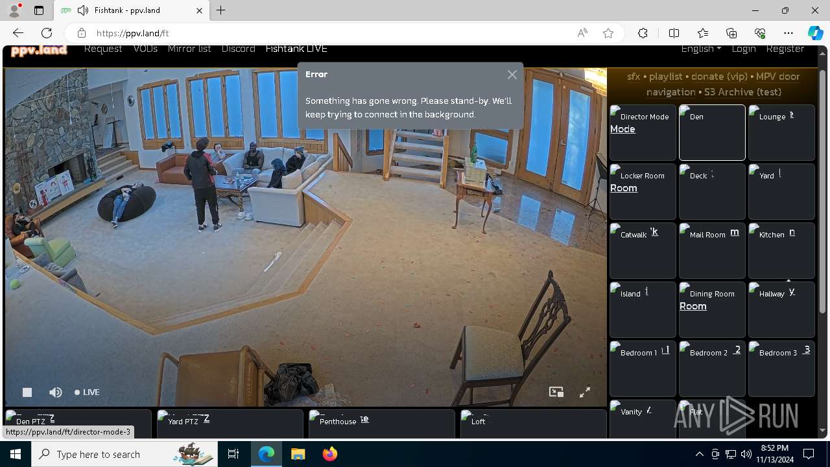Image resolution: width=830 pixels, height=467 pixels.
Task: Open a new browser tab
Action: [x=221, y=10]
